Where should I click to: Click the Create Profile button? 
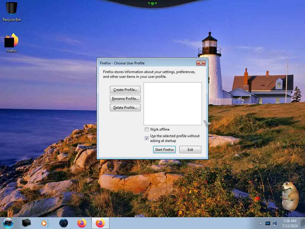[125, 90]
